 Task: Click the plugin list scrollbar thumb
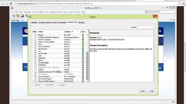click(87, 66)
